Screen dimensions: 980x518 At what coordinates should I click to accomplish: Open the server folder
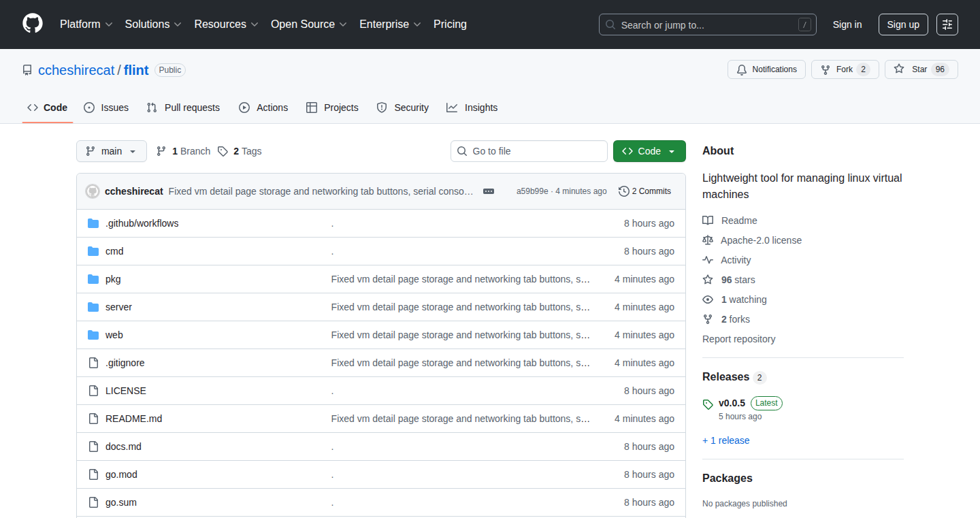[x=118, y=307]
